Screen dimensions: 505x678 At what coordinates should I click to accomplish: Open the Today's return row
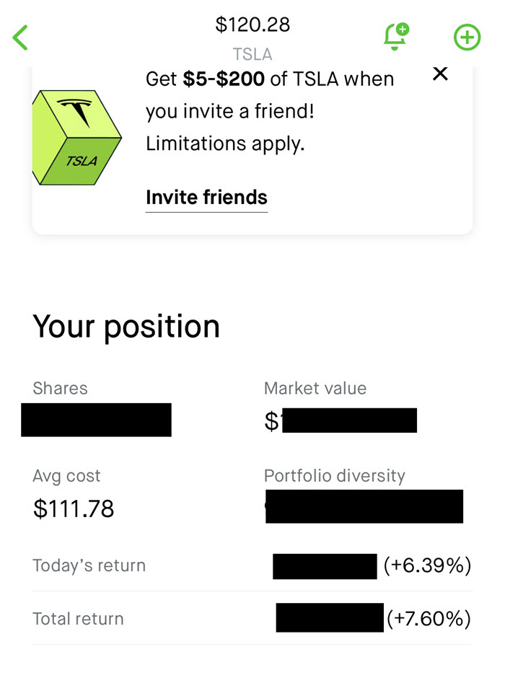click(252, 565)
